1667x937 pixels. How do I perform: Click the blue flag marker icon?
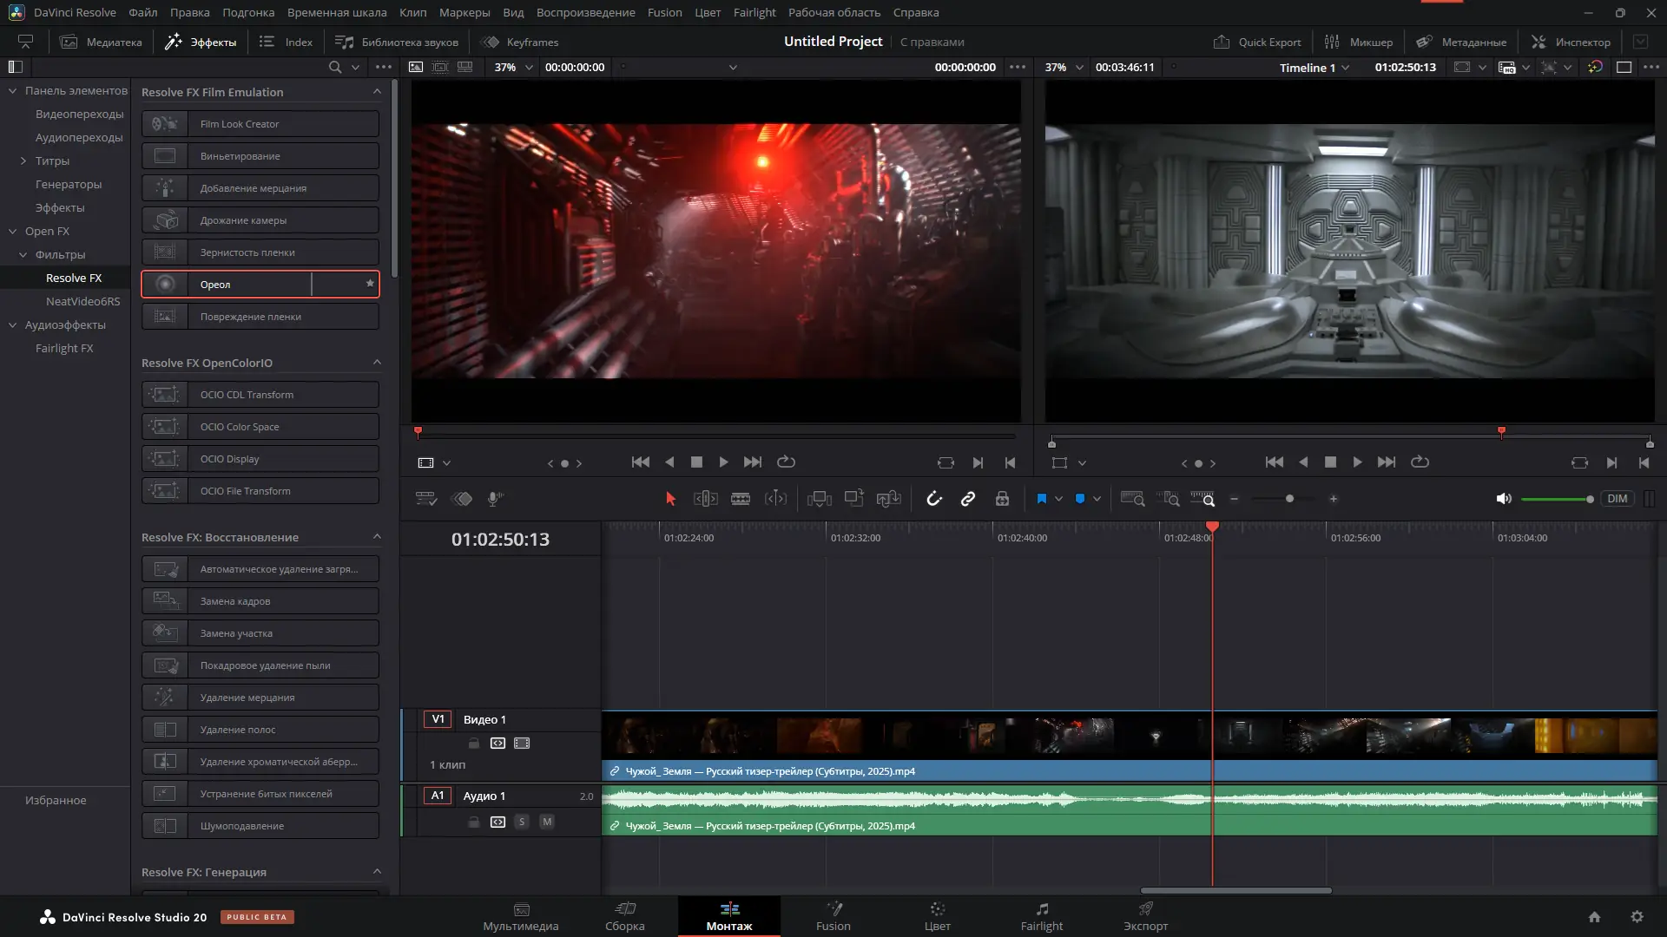(1041, 499)
